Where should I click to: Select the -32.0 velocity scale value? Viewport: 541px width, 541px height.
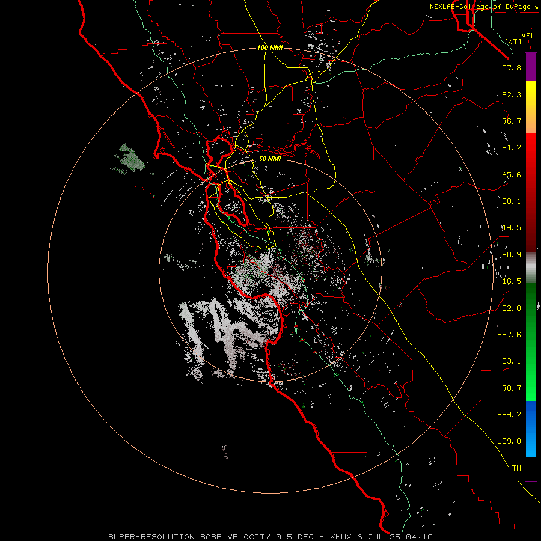509,308
